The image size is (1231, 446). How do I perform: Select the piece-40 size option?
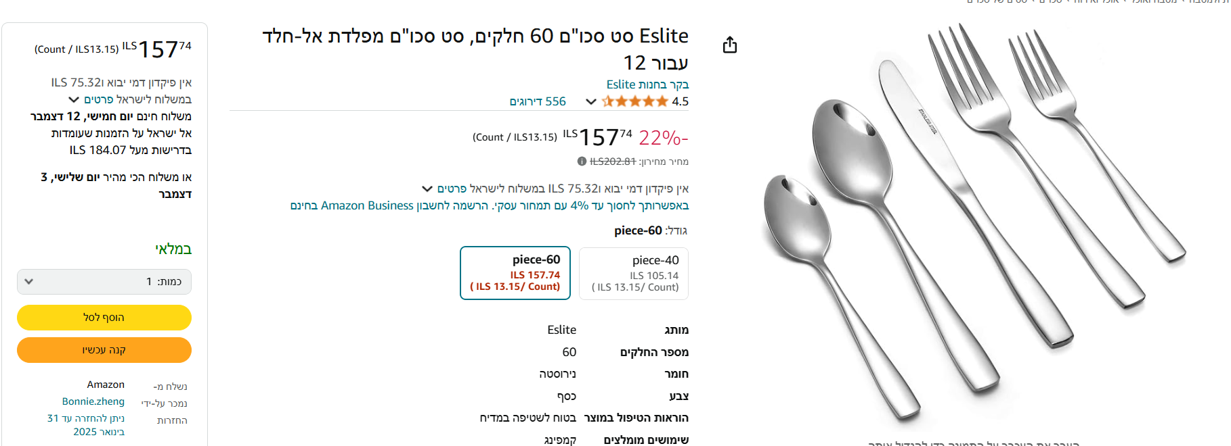[634, 273]
